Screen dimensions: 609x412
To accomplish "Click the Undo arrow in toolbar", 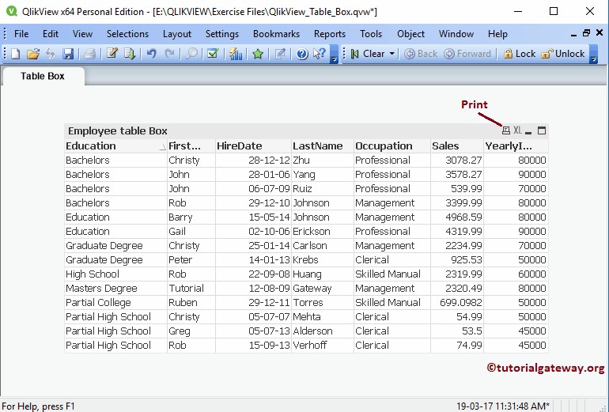I will (151, 54).
